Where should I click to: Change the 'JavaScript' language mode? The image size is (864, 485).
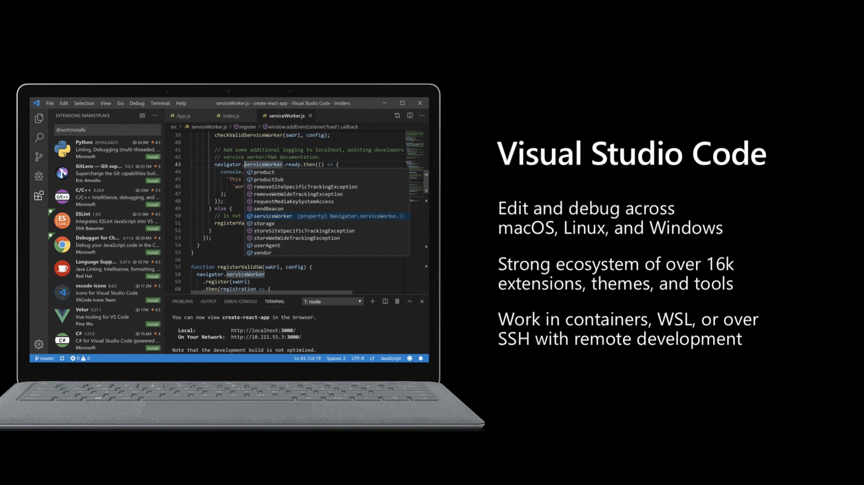coord(391,358)
